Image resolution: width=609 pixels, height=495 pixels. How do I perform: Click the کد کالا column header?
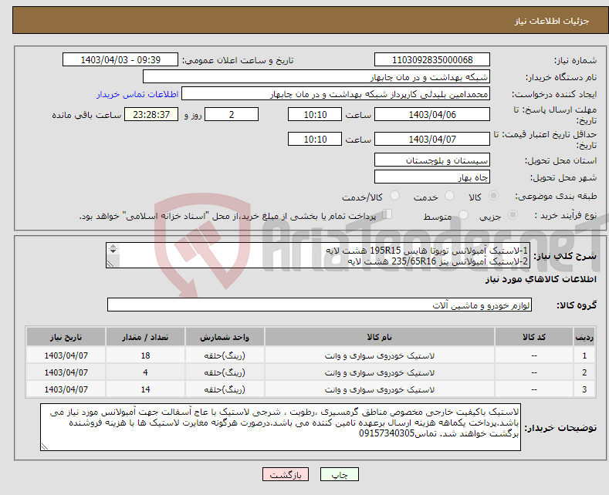pos(534,337)
